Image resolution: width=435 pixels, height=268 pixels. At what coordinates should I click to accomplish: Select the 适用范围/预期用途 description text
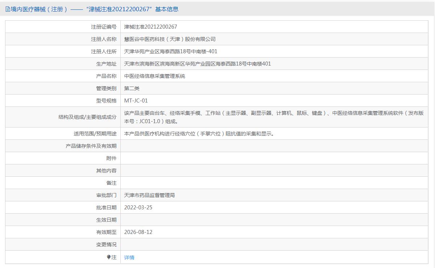click(x=199, y=134)
